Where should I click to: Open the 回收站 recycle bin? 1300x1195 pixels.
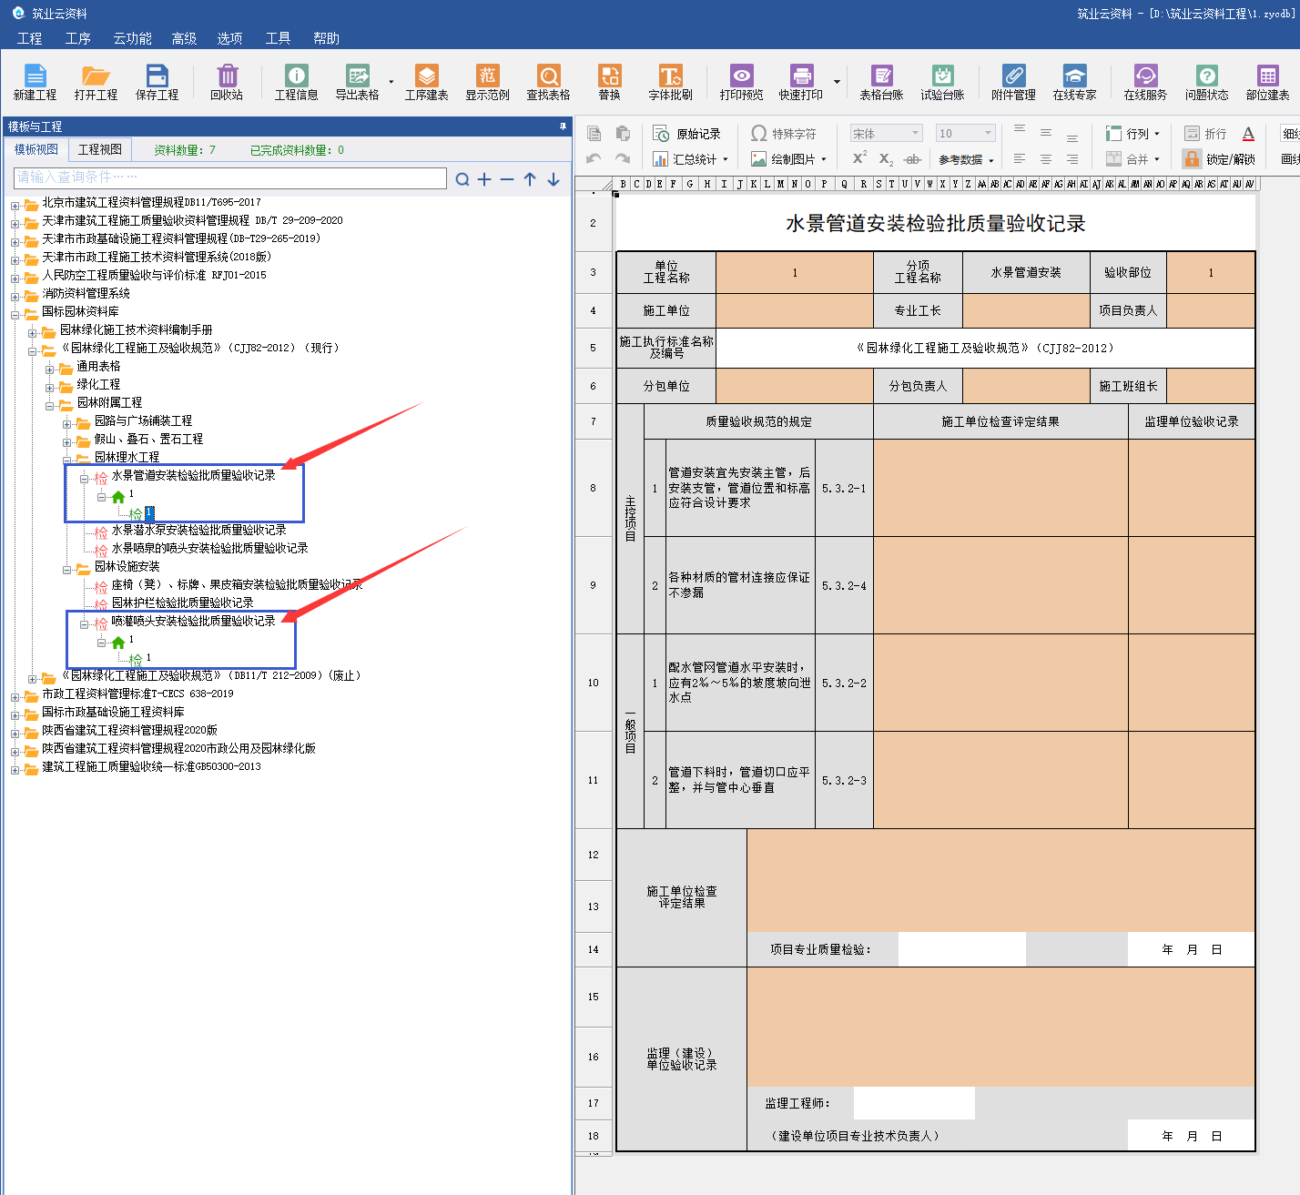click(x=227, y=82)
